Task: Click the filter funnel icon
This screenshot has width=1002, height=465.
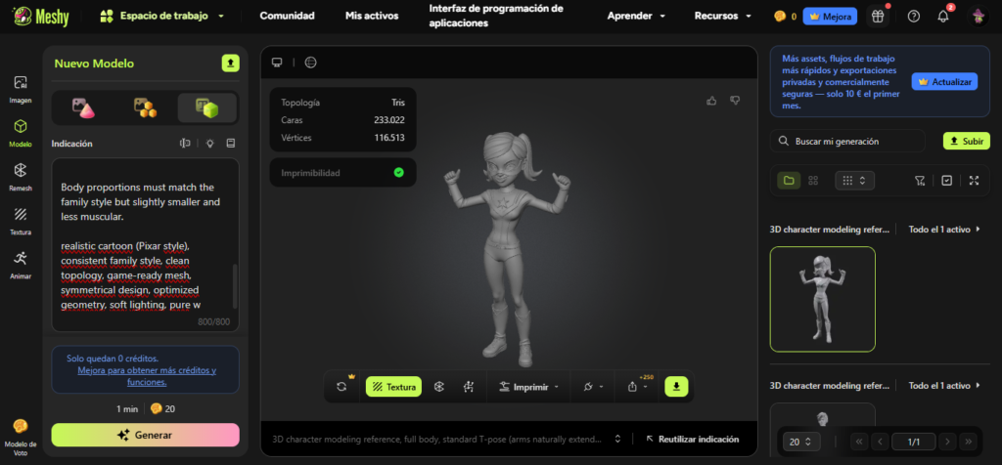Action: pos(920,181)
